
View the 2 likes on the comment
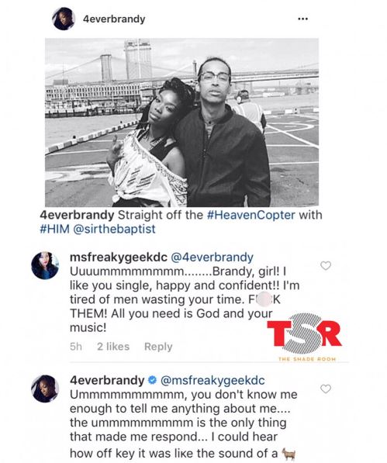coord(113,347)
